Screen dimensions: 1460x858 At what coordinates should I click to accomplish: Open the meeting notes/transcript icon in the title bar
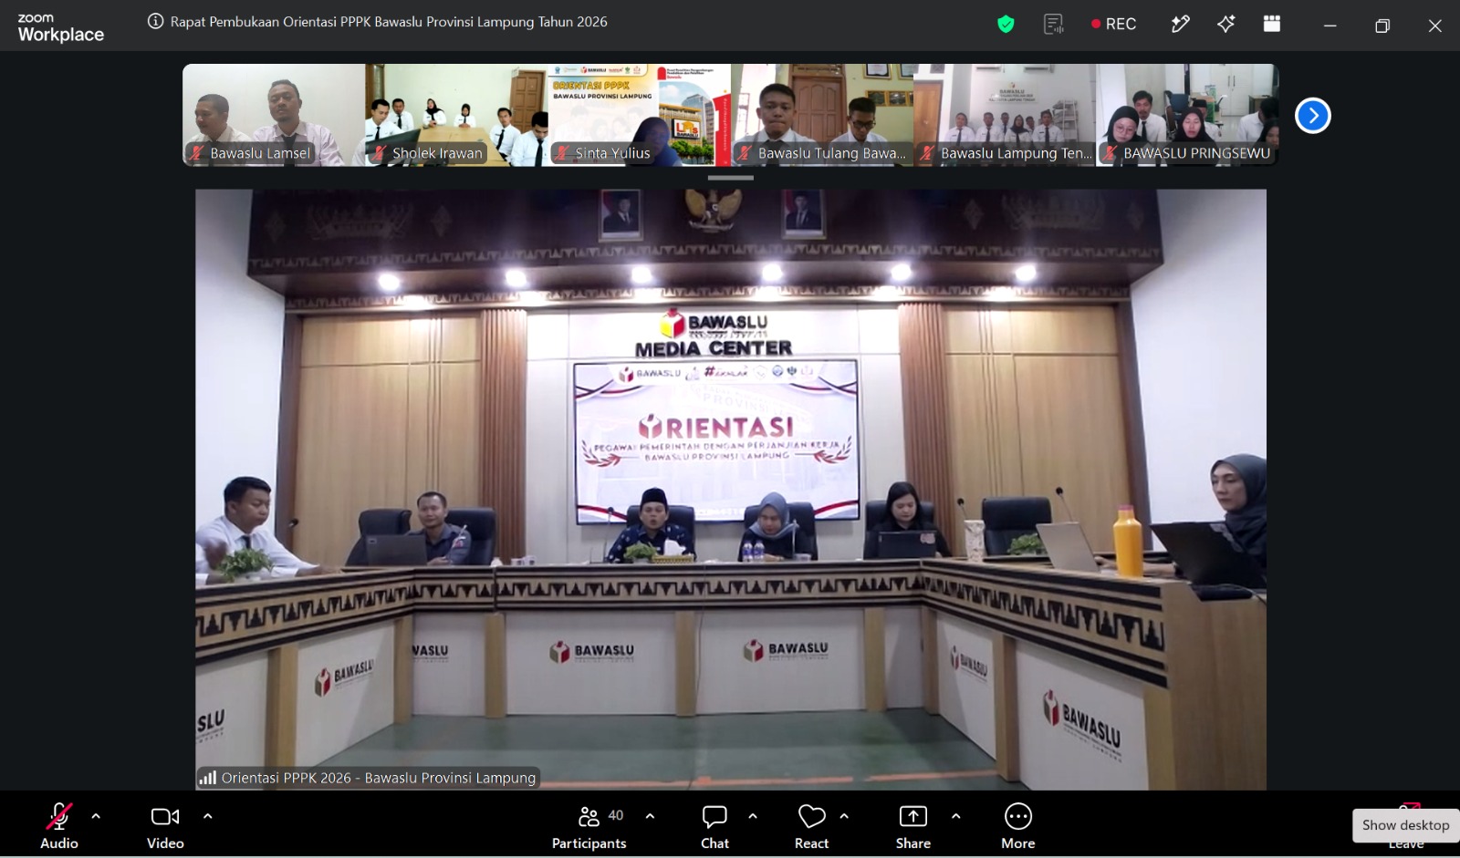[x=1054, y=25]
